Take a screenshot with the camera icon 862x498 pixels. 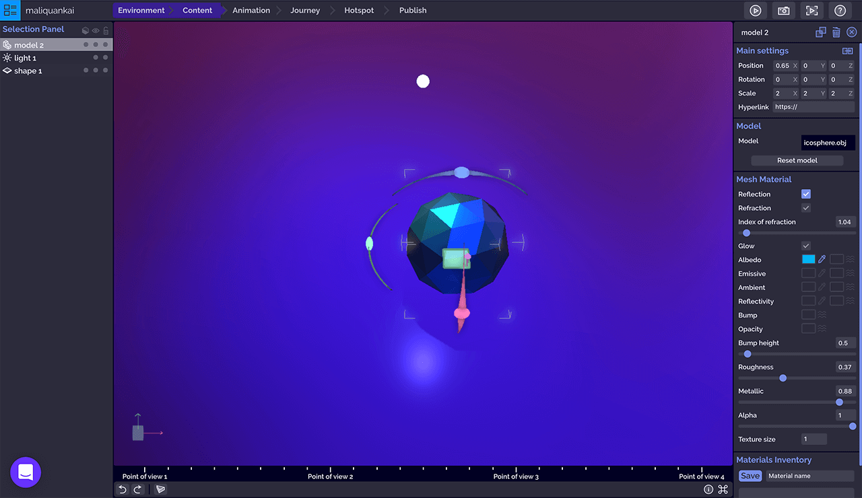pos(784,11)
